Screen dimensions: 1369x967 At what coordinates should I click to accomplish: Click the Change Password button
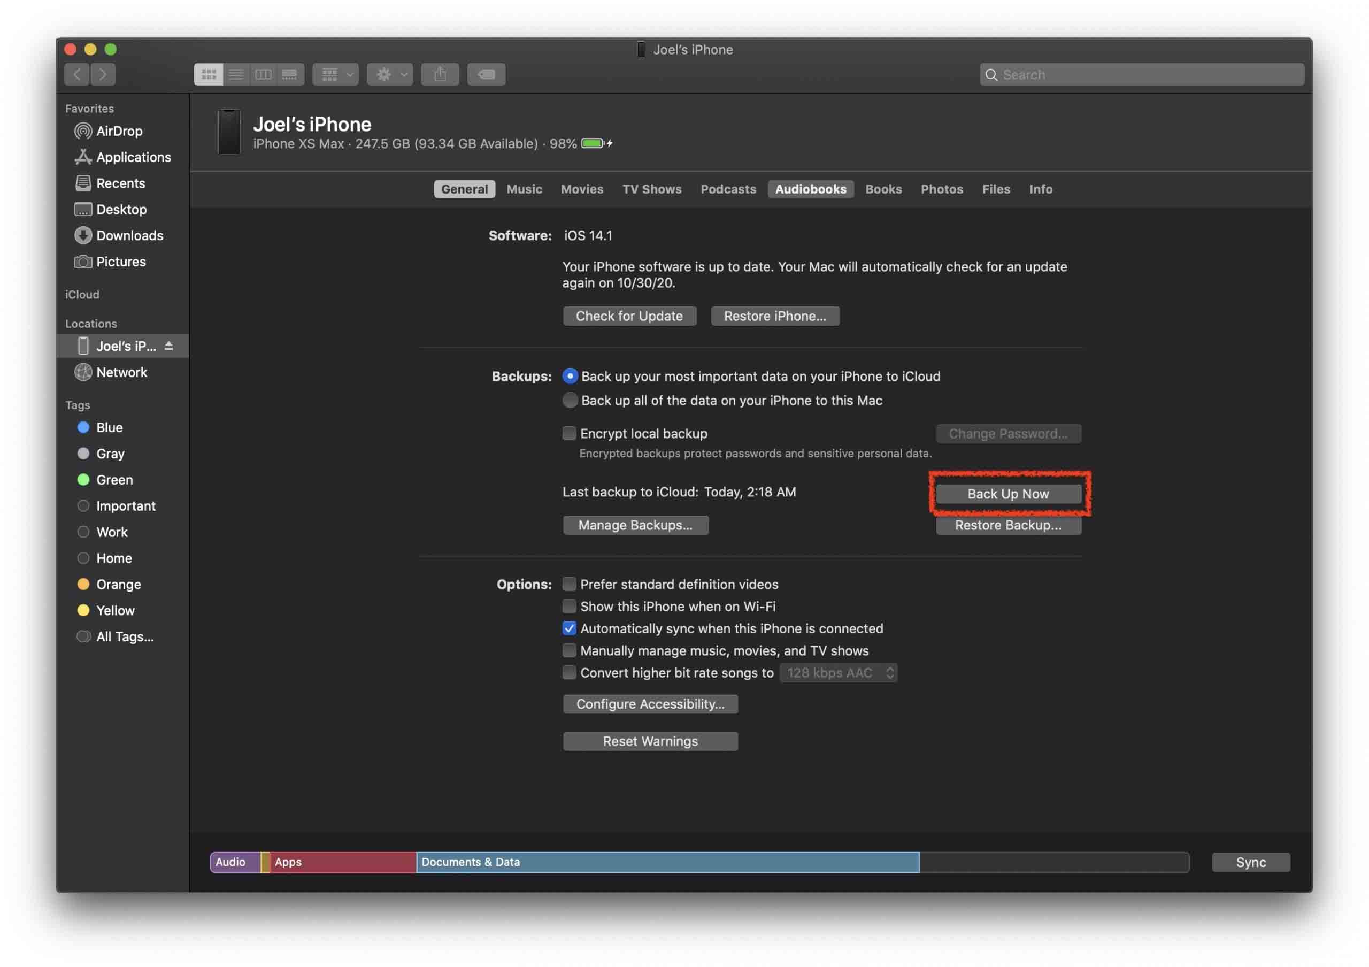pos(1008,434)
